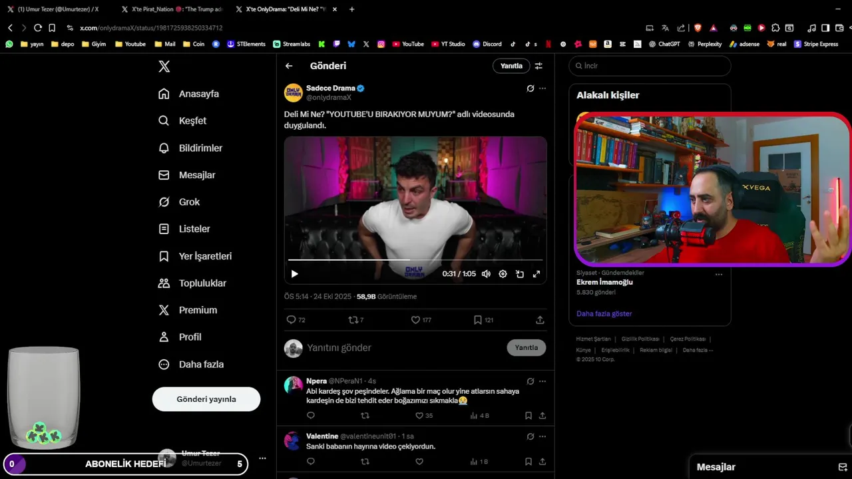Screen dimensions: 852x479
Task: Open more options for Ekrem İmamoğlu trend
Action: [718, 274]
